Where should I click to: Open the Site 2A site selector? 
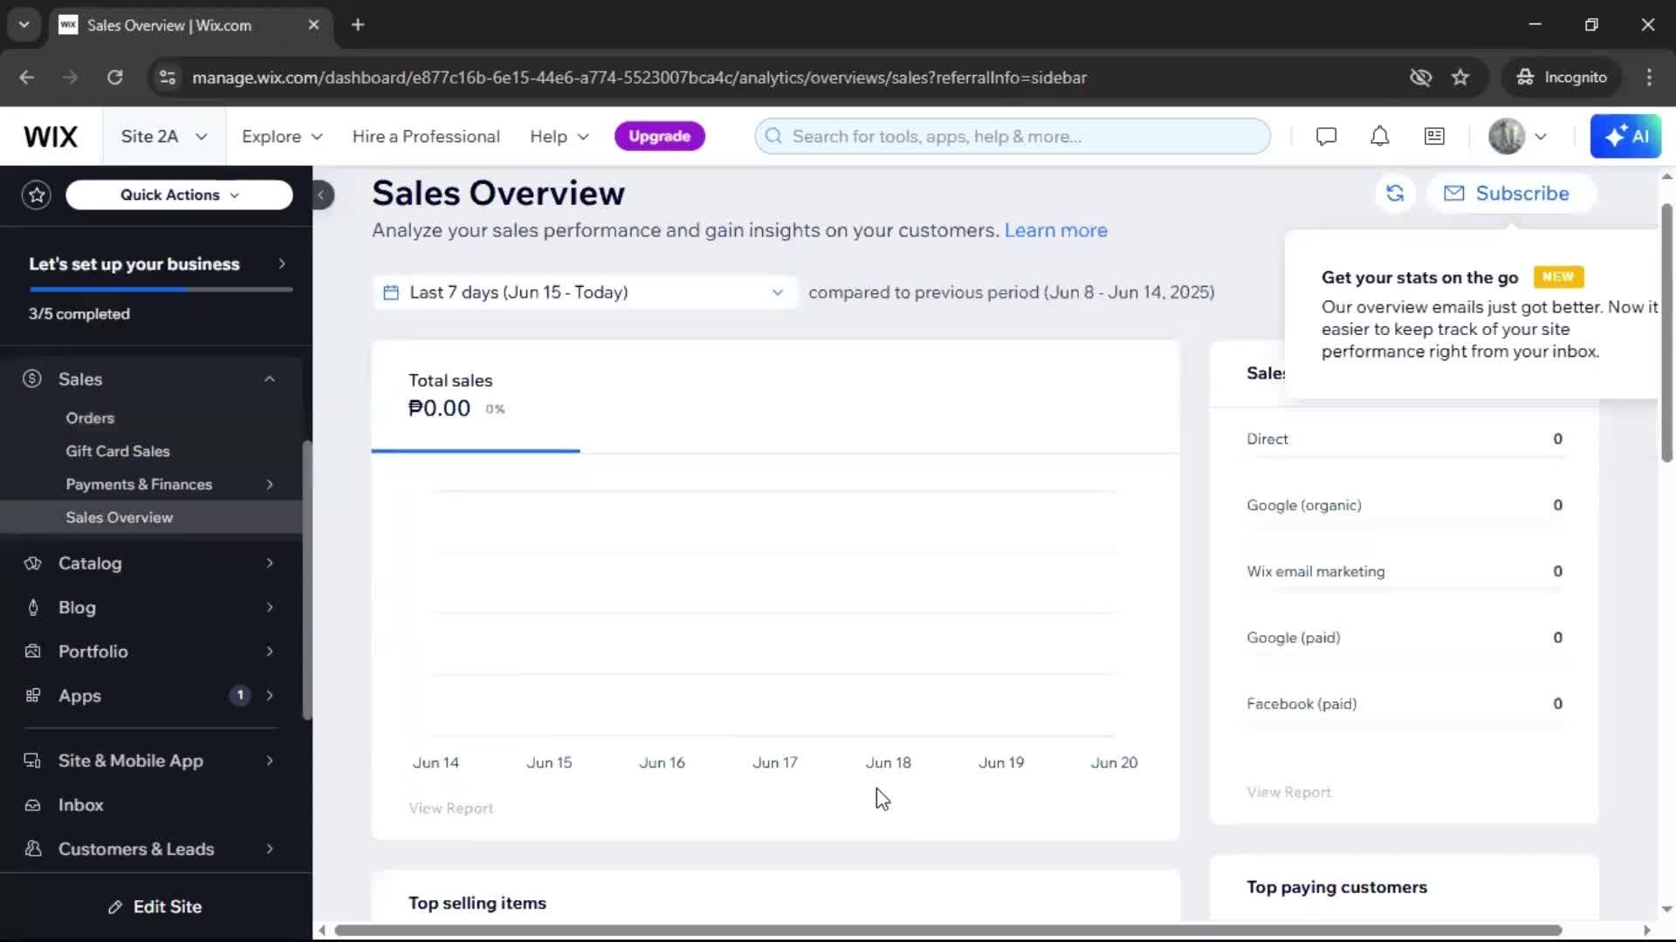point(164,137)
